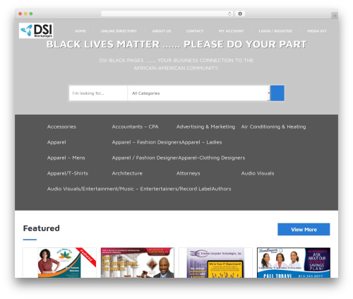Screen dimensions: 353x299
Task: Select Advertising & Marketing category
Action: [205, 127]
